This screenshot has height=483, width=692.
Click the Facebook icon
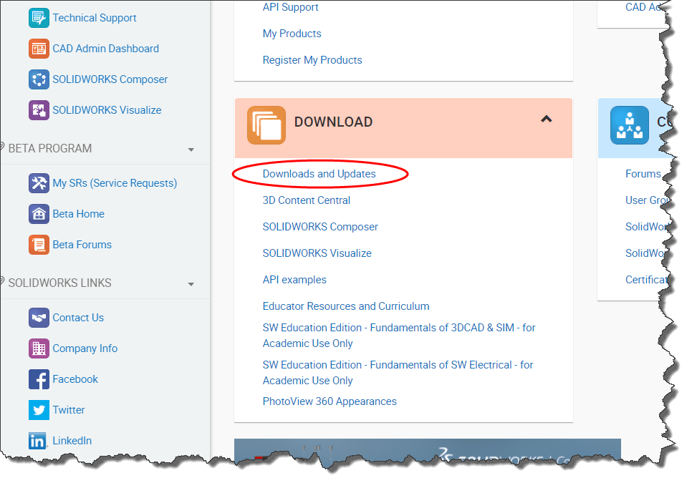39,379
